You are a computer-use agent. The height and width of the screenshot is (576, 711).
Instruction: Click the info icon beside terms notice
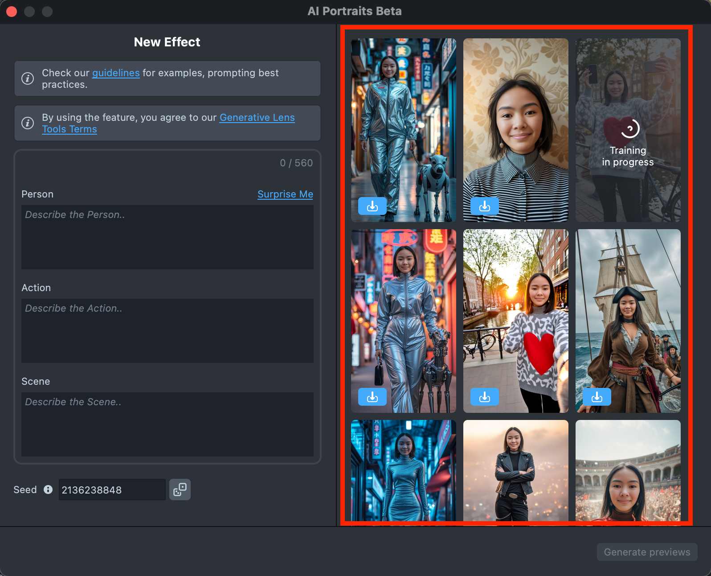[x=28, y=123]
